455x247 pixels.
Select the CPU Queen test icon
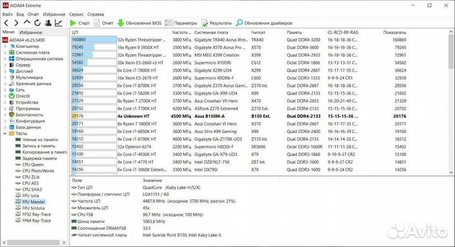18,164
